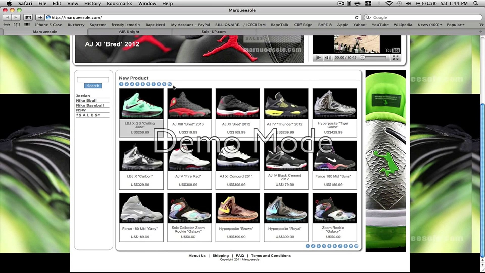
Task: Go to product page 5 at top pager
Action: point(143,84)
